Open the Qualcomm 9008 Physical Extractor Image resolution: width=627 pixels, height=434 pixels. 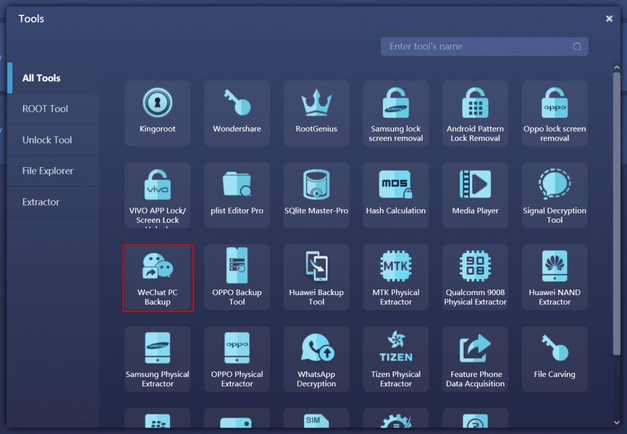[x=475, y=277]
